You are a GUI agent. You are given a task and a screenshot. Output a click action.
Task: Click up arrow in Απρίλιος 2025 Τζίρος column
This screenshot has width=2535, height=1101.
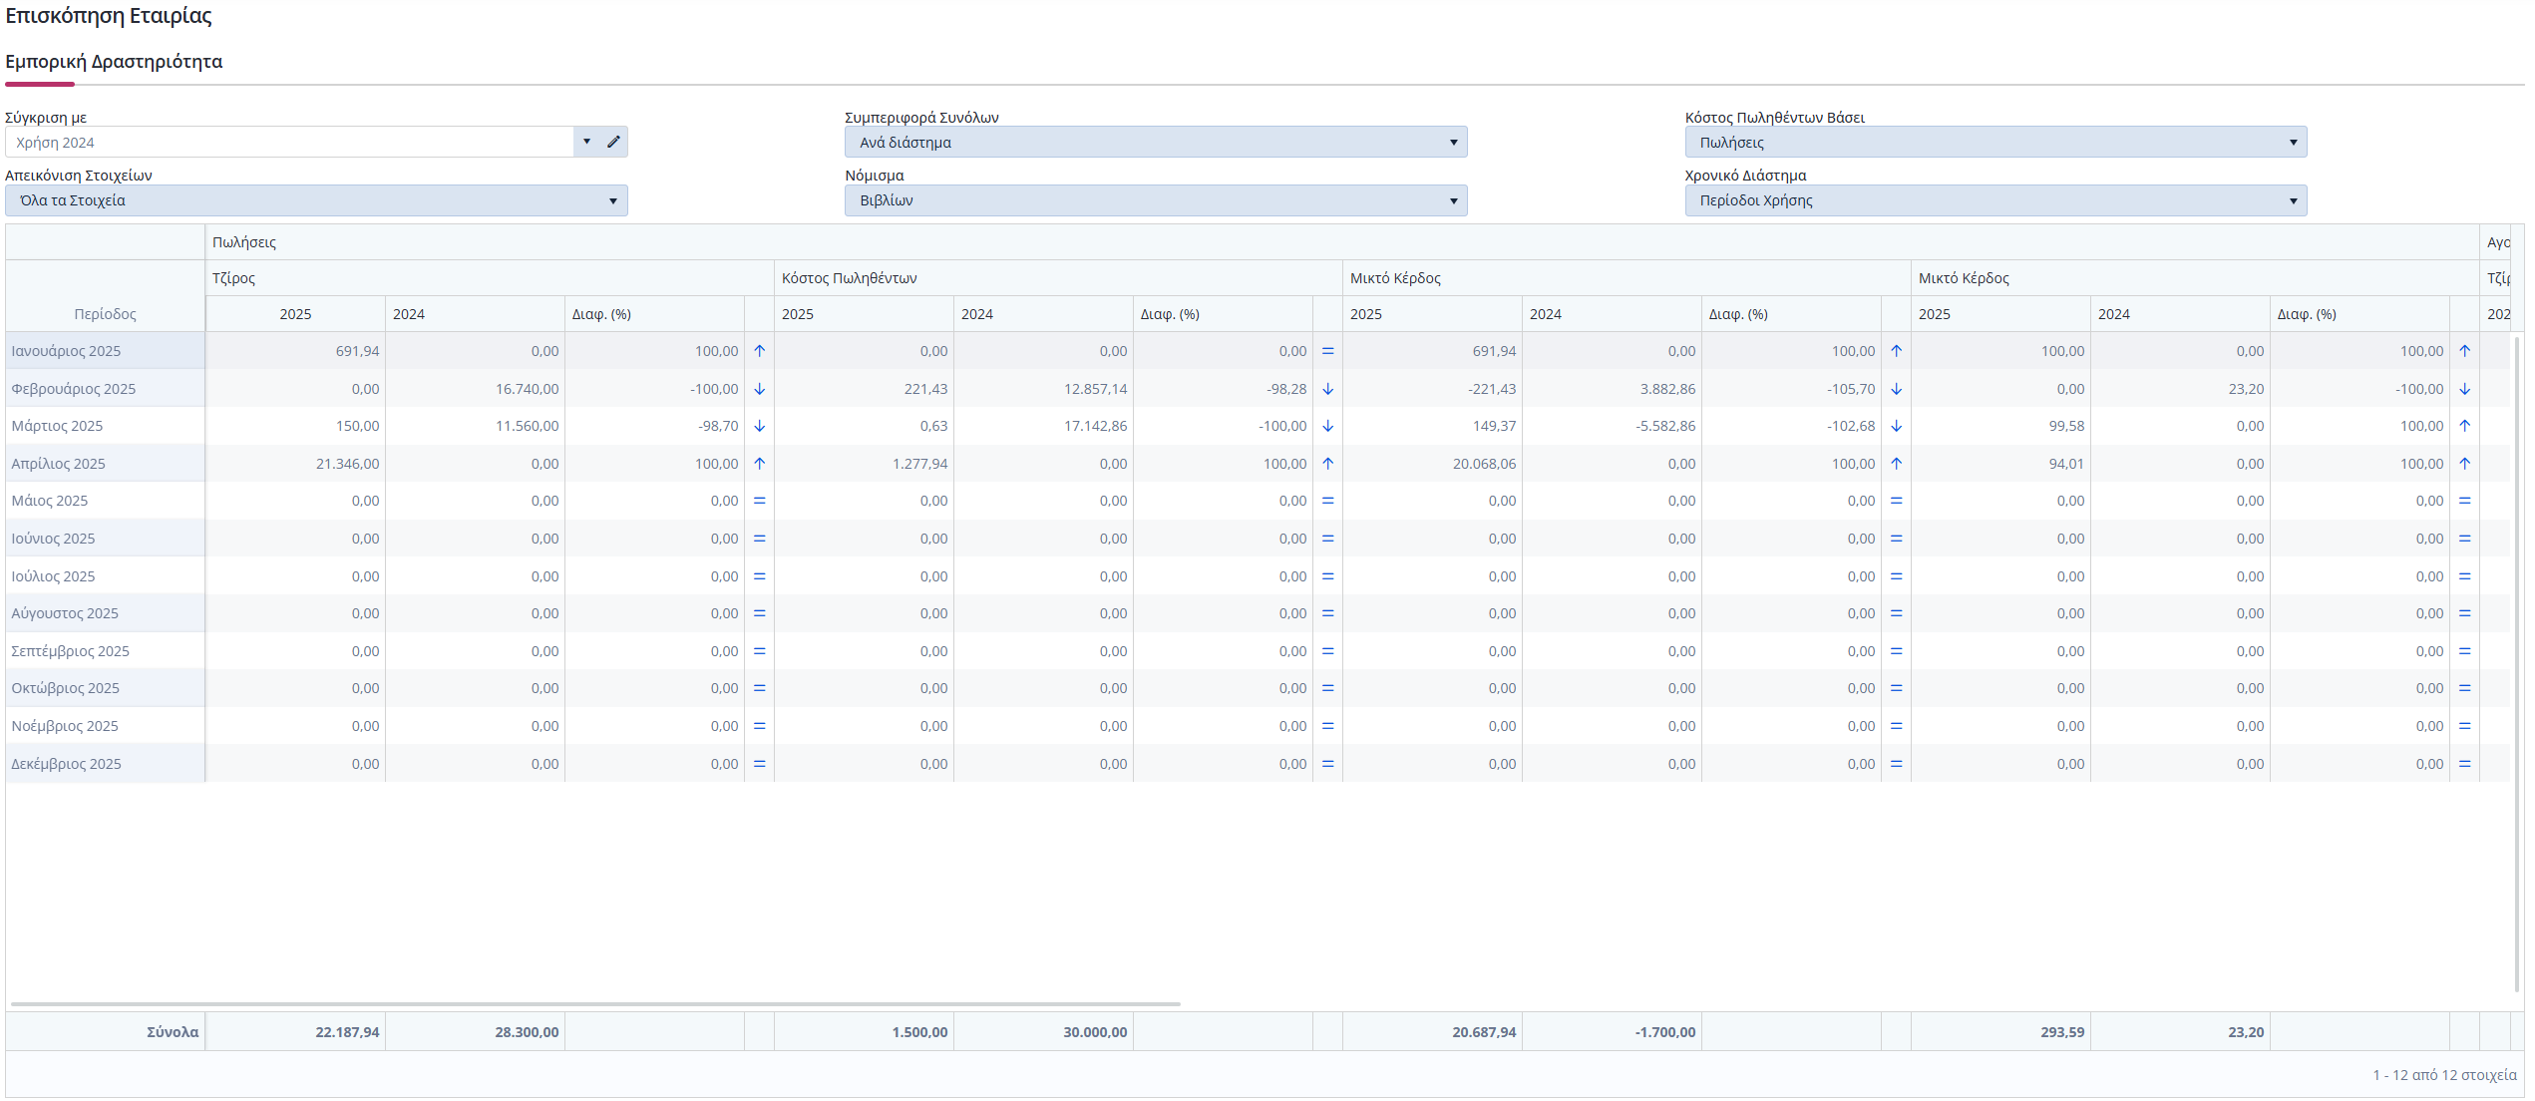coord(759,464)
